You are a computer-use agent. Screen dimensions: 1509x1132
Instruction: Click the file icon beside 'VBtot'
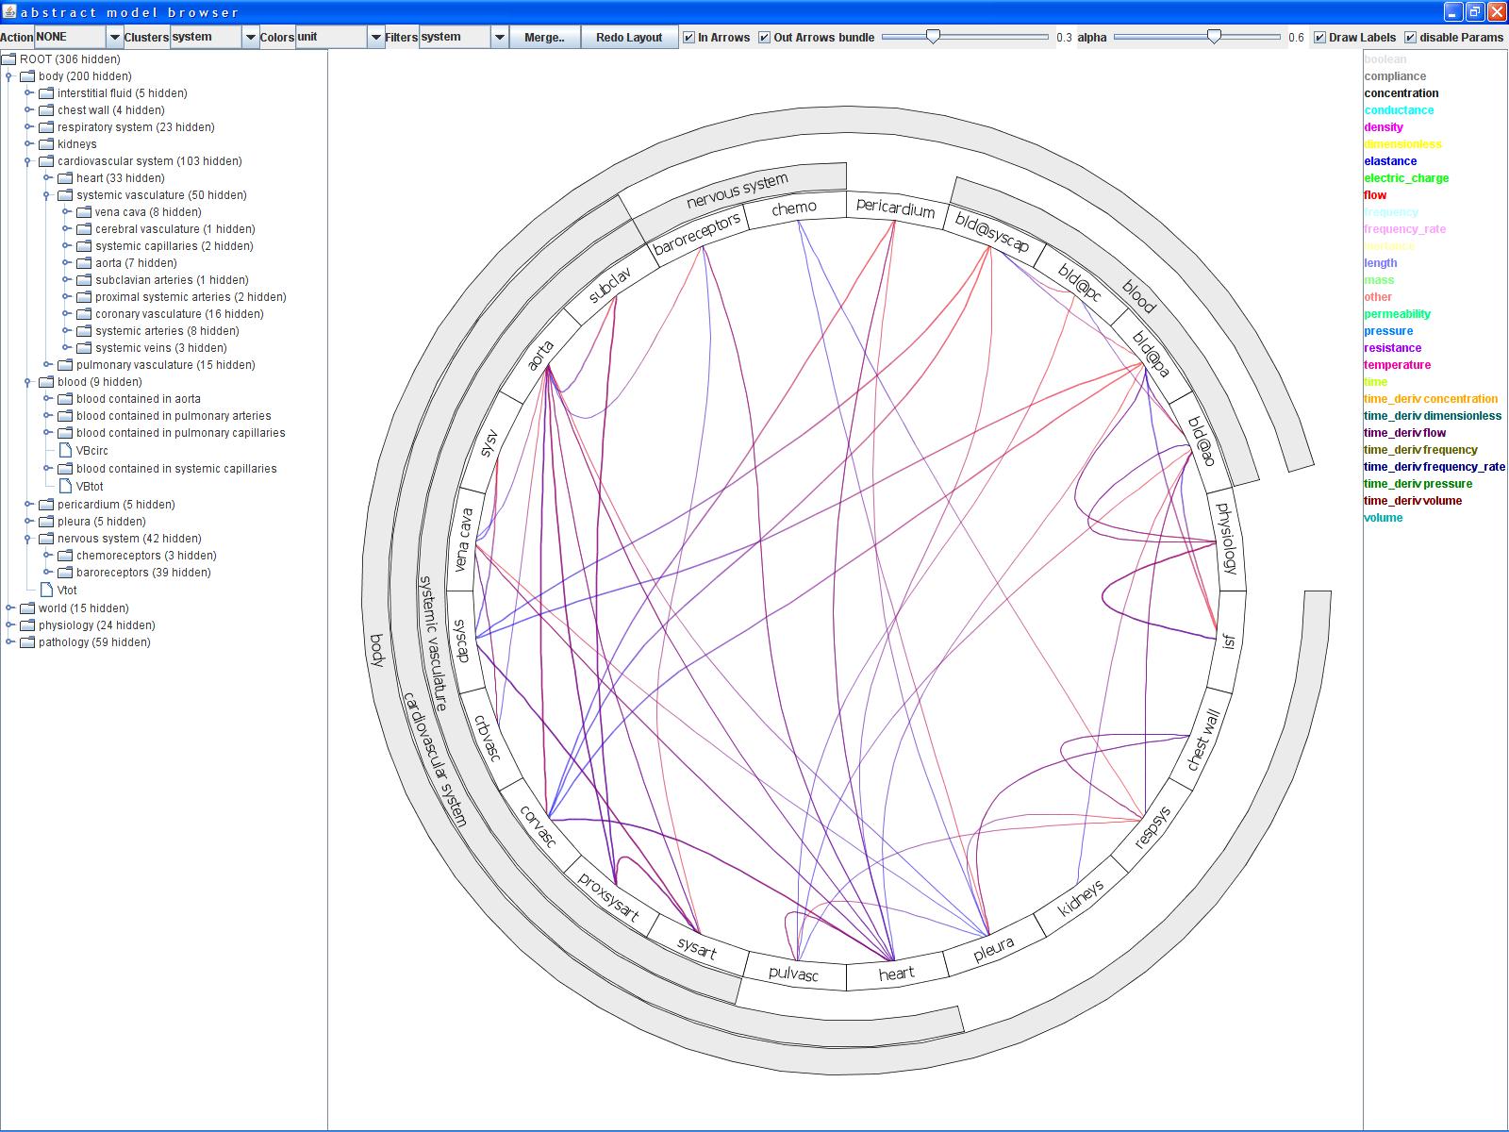65,486
